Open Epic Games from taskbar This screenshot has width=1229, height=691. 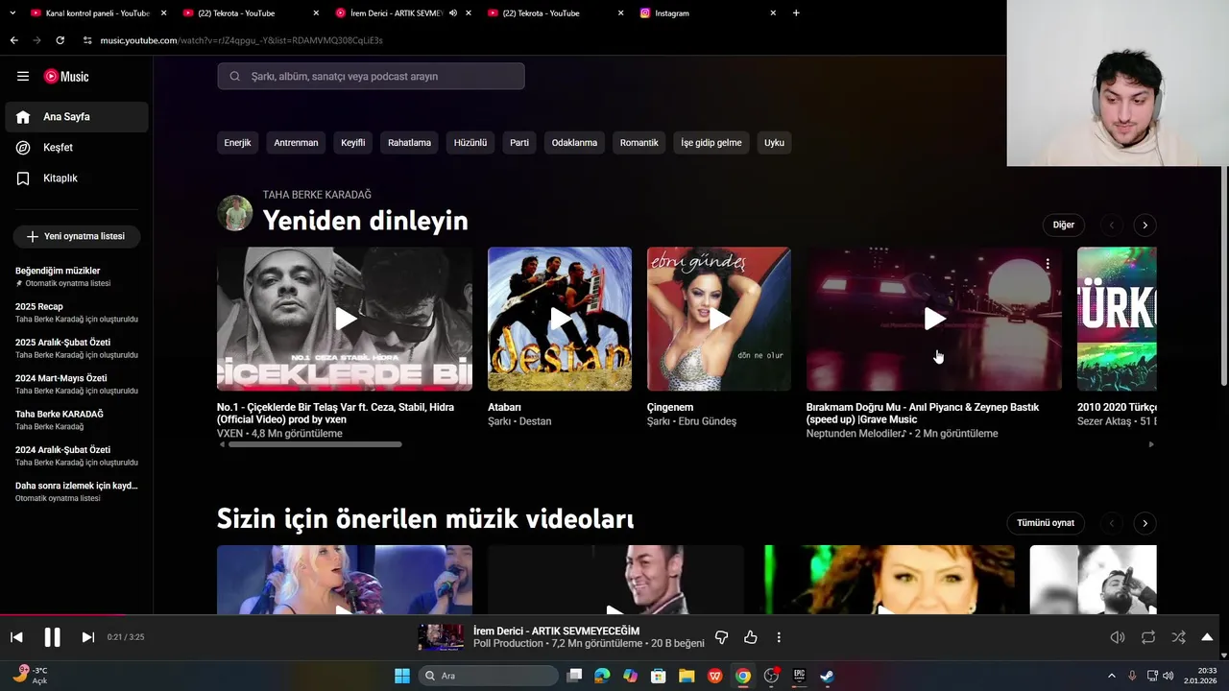pyautogui.click(x=799, y=676)
